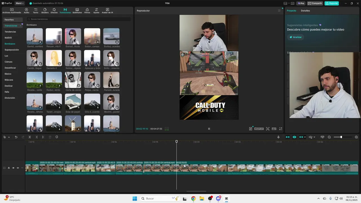Toggle the track cover icon
This screenshot has width=361, height=203.
click(4, 168)
